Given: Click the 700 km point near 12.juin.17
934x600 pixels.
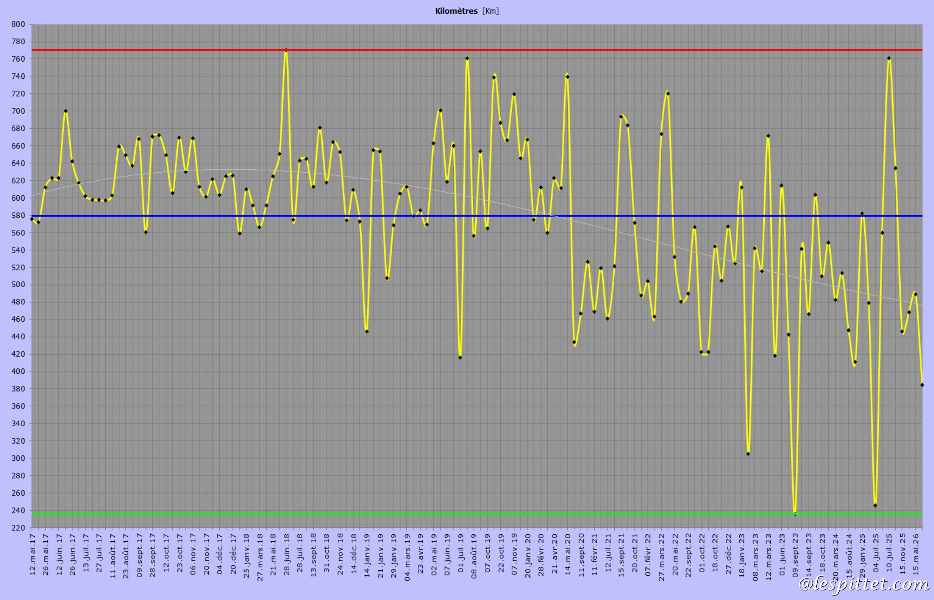Looking at the screenshot, I should (66, 111).
